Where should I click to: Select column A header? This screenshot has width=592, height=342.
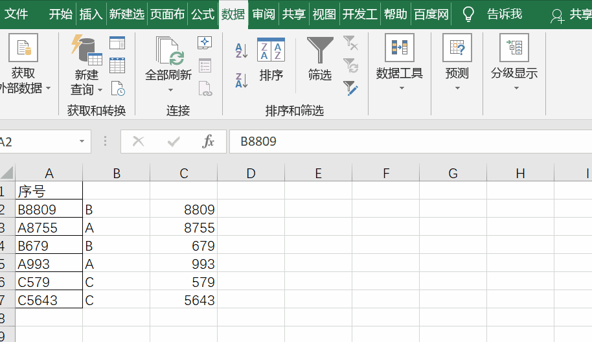tap(49, 173)
